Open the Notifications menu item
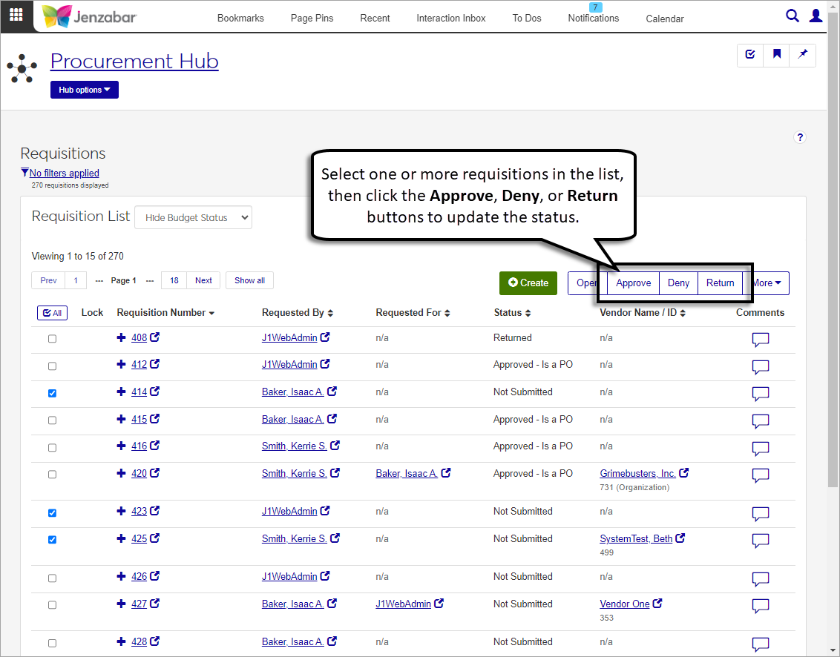Viewport: 840px width, 657px height. pyautogui.click(x=593, y=18)
